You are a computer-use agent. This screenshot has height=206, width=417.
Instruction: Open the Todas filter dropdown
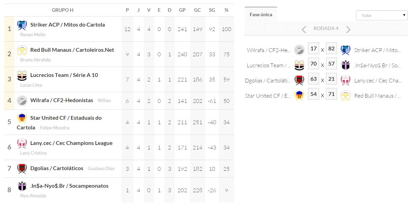point(381,16)
